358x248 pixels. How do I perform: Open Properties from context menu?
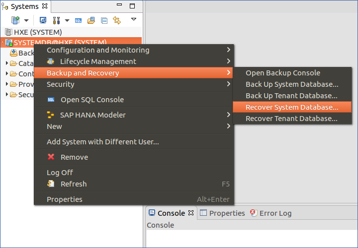click(134, 199)
